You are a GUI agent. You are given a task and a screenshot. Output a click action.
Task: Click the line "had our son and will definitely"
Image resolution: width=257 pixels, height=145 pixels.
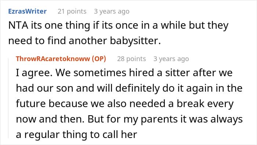[x=88, y=88]
